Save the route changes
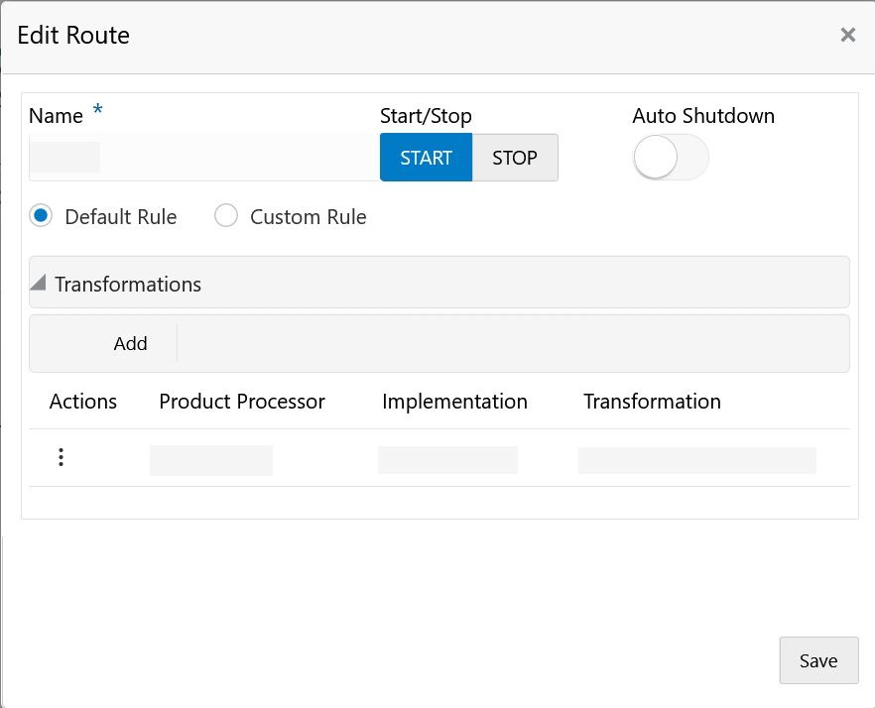Image resolution: width=875 pixels, height=708 pixels. pos(818,660)
